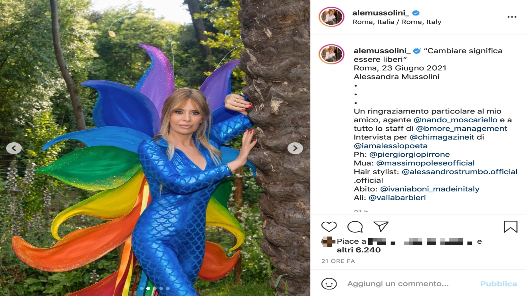Image resolution: width=526 pixels, height=296 pixels.
Task: Save post with bookmark icon
Action: click(510, 227)
